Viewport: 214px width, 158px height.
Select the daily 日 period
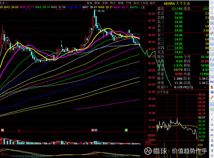point(212,140)
